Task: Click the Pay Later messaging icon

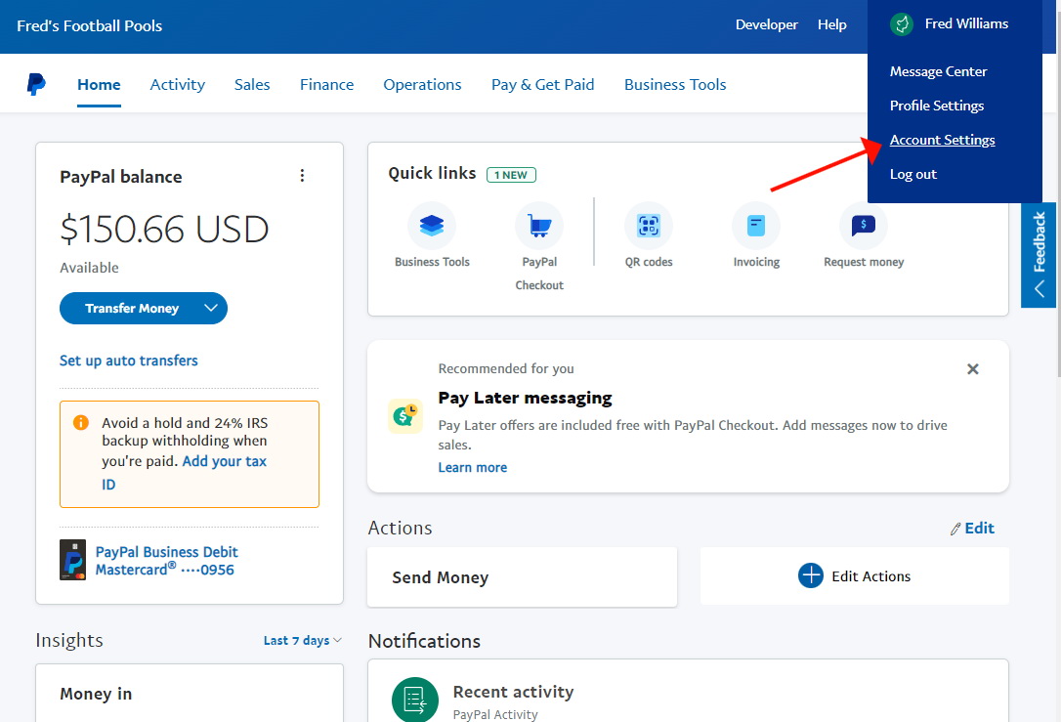Action: (x=404, y=415)
